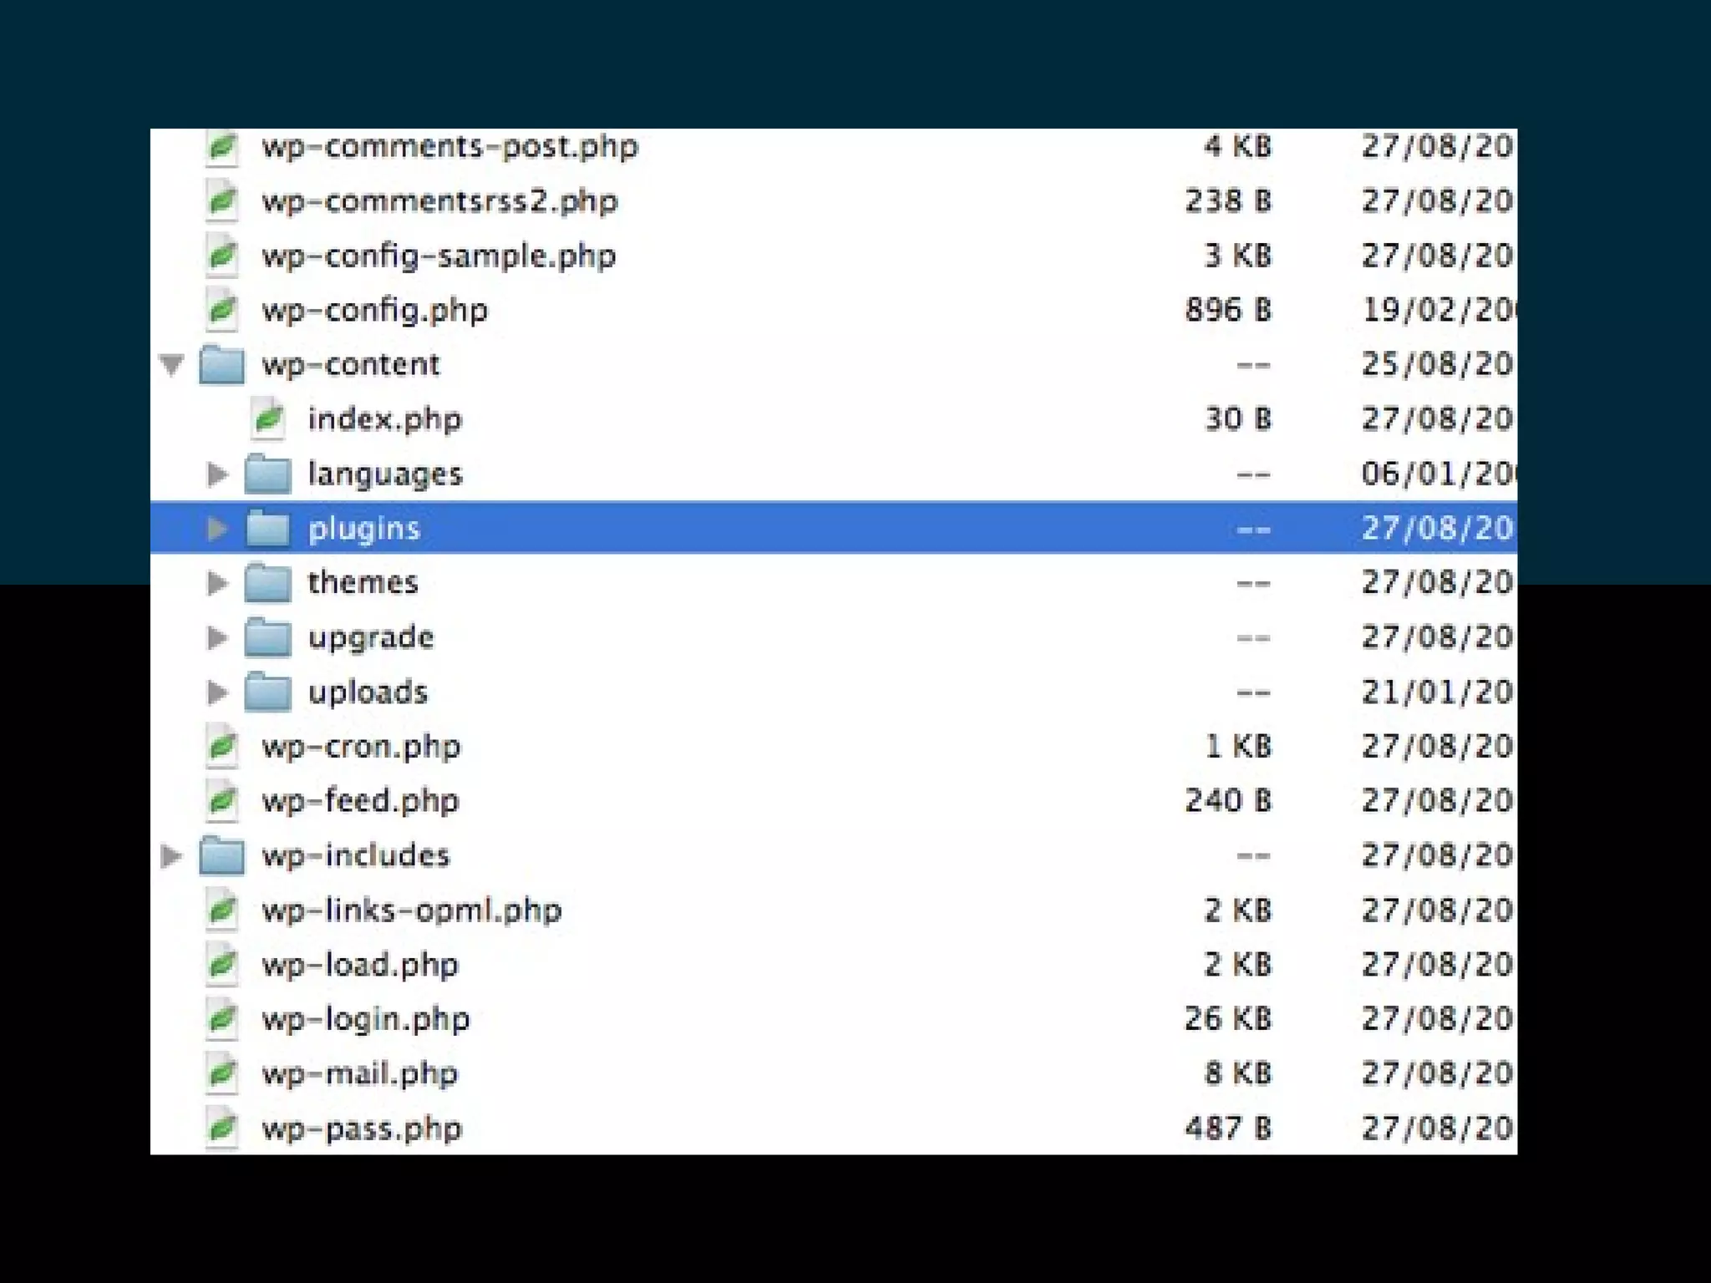Select wp-links-opml.php file name
This screenshot has height=1283, width=1711.
411,910
